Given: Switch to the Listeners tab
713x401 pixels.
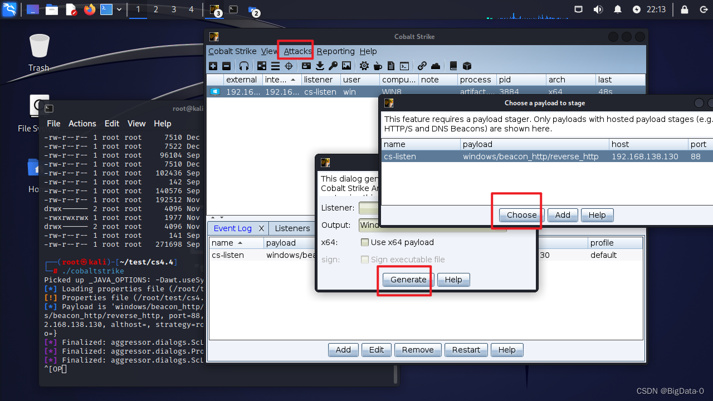Looking at the screenshot, I should coord(292,228).
